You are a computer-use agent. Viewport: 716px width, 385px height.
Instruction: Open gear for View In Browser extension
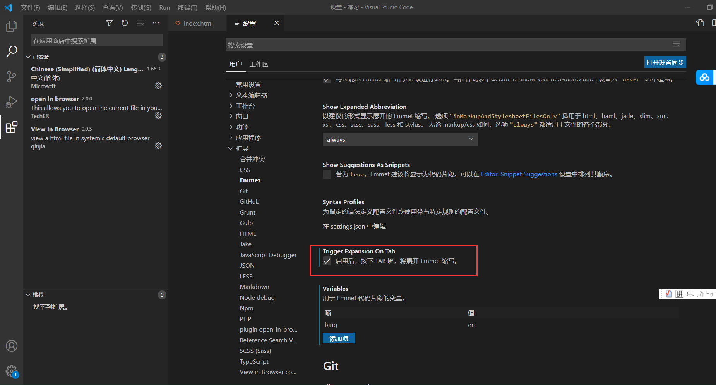(158, 146)
